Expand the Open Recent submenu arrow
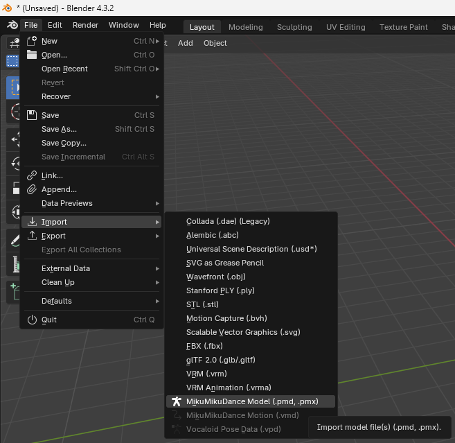The image size is (455, 443). pyautogui.click(x=157, y=69)
